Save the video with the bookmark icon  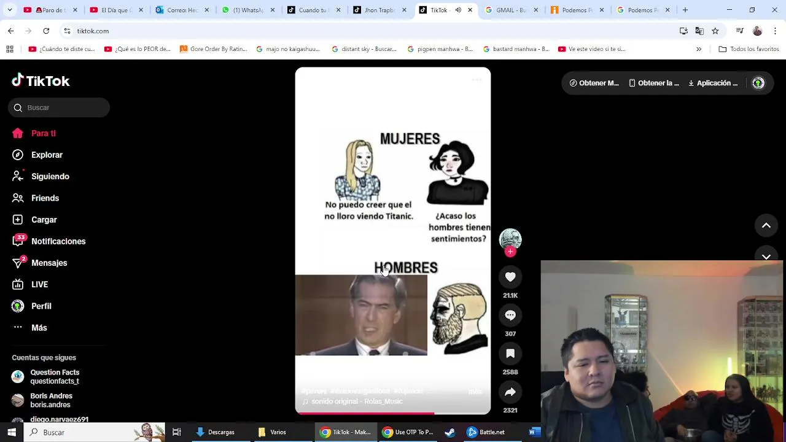coord(510,353)
